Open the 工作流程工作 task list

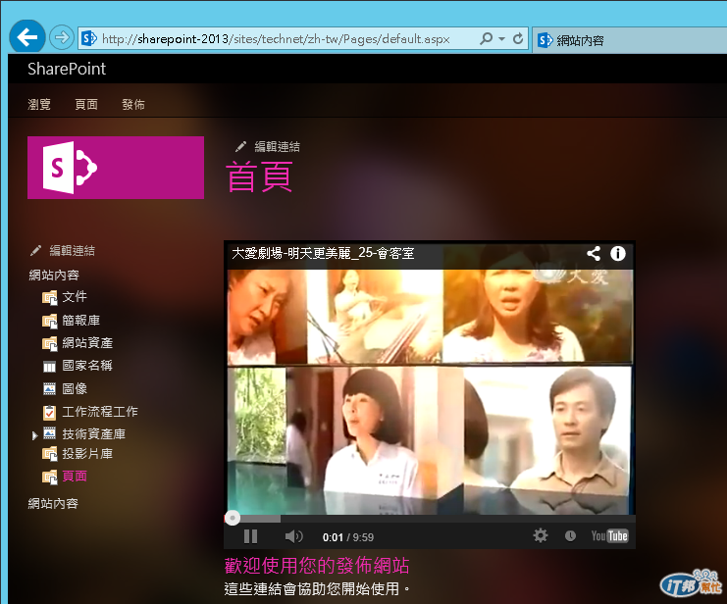pos(100,411)
